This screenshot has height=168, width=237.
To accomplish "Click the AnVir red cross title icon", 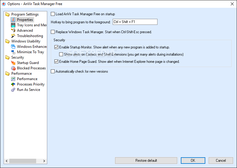I will (4, 4).
